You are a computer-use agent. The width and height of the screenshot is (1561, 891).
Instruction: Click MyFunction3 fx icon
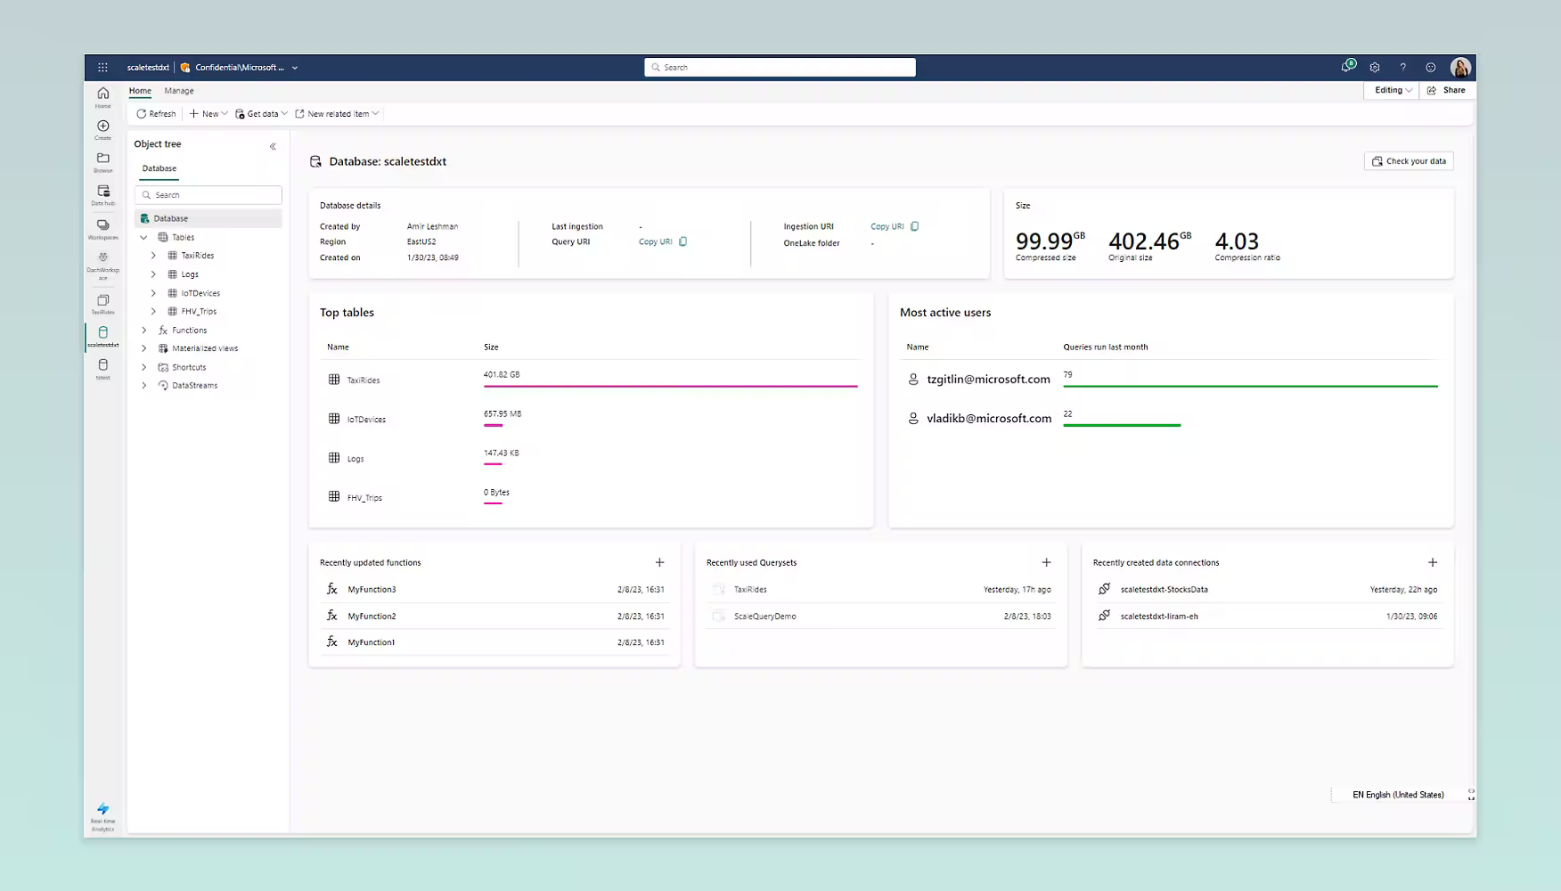pyautogui.click(x=332, y=589)
